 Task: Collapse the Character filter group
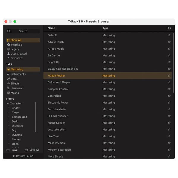(8, 104)
